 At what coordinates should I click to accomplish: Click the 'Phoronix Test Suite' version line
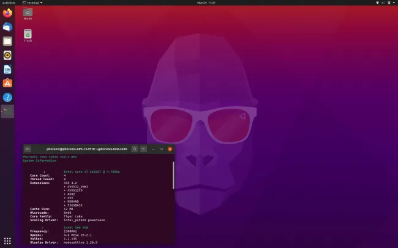[x=50, y=157]
